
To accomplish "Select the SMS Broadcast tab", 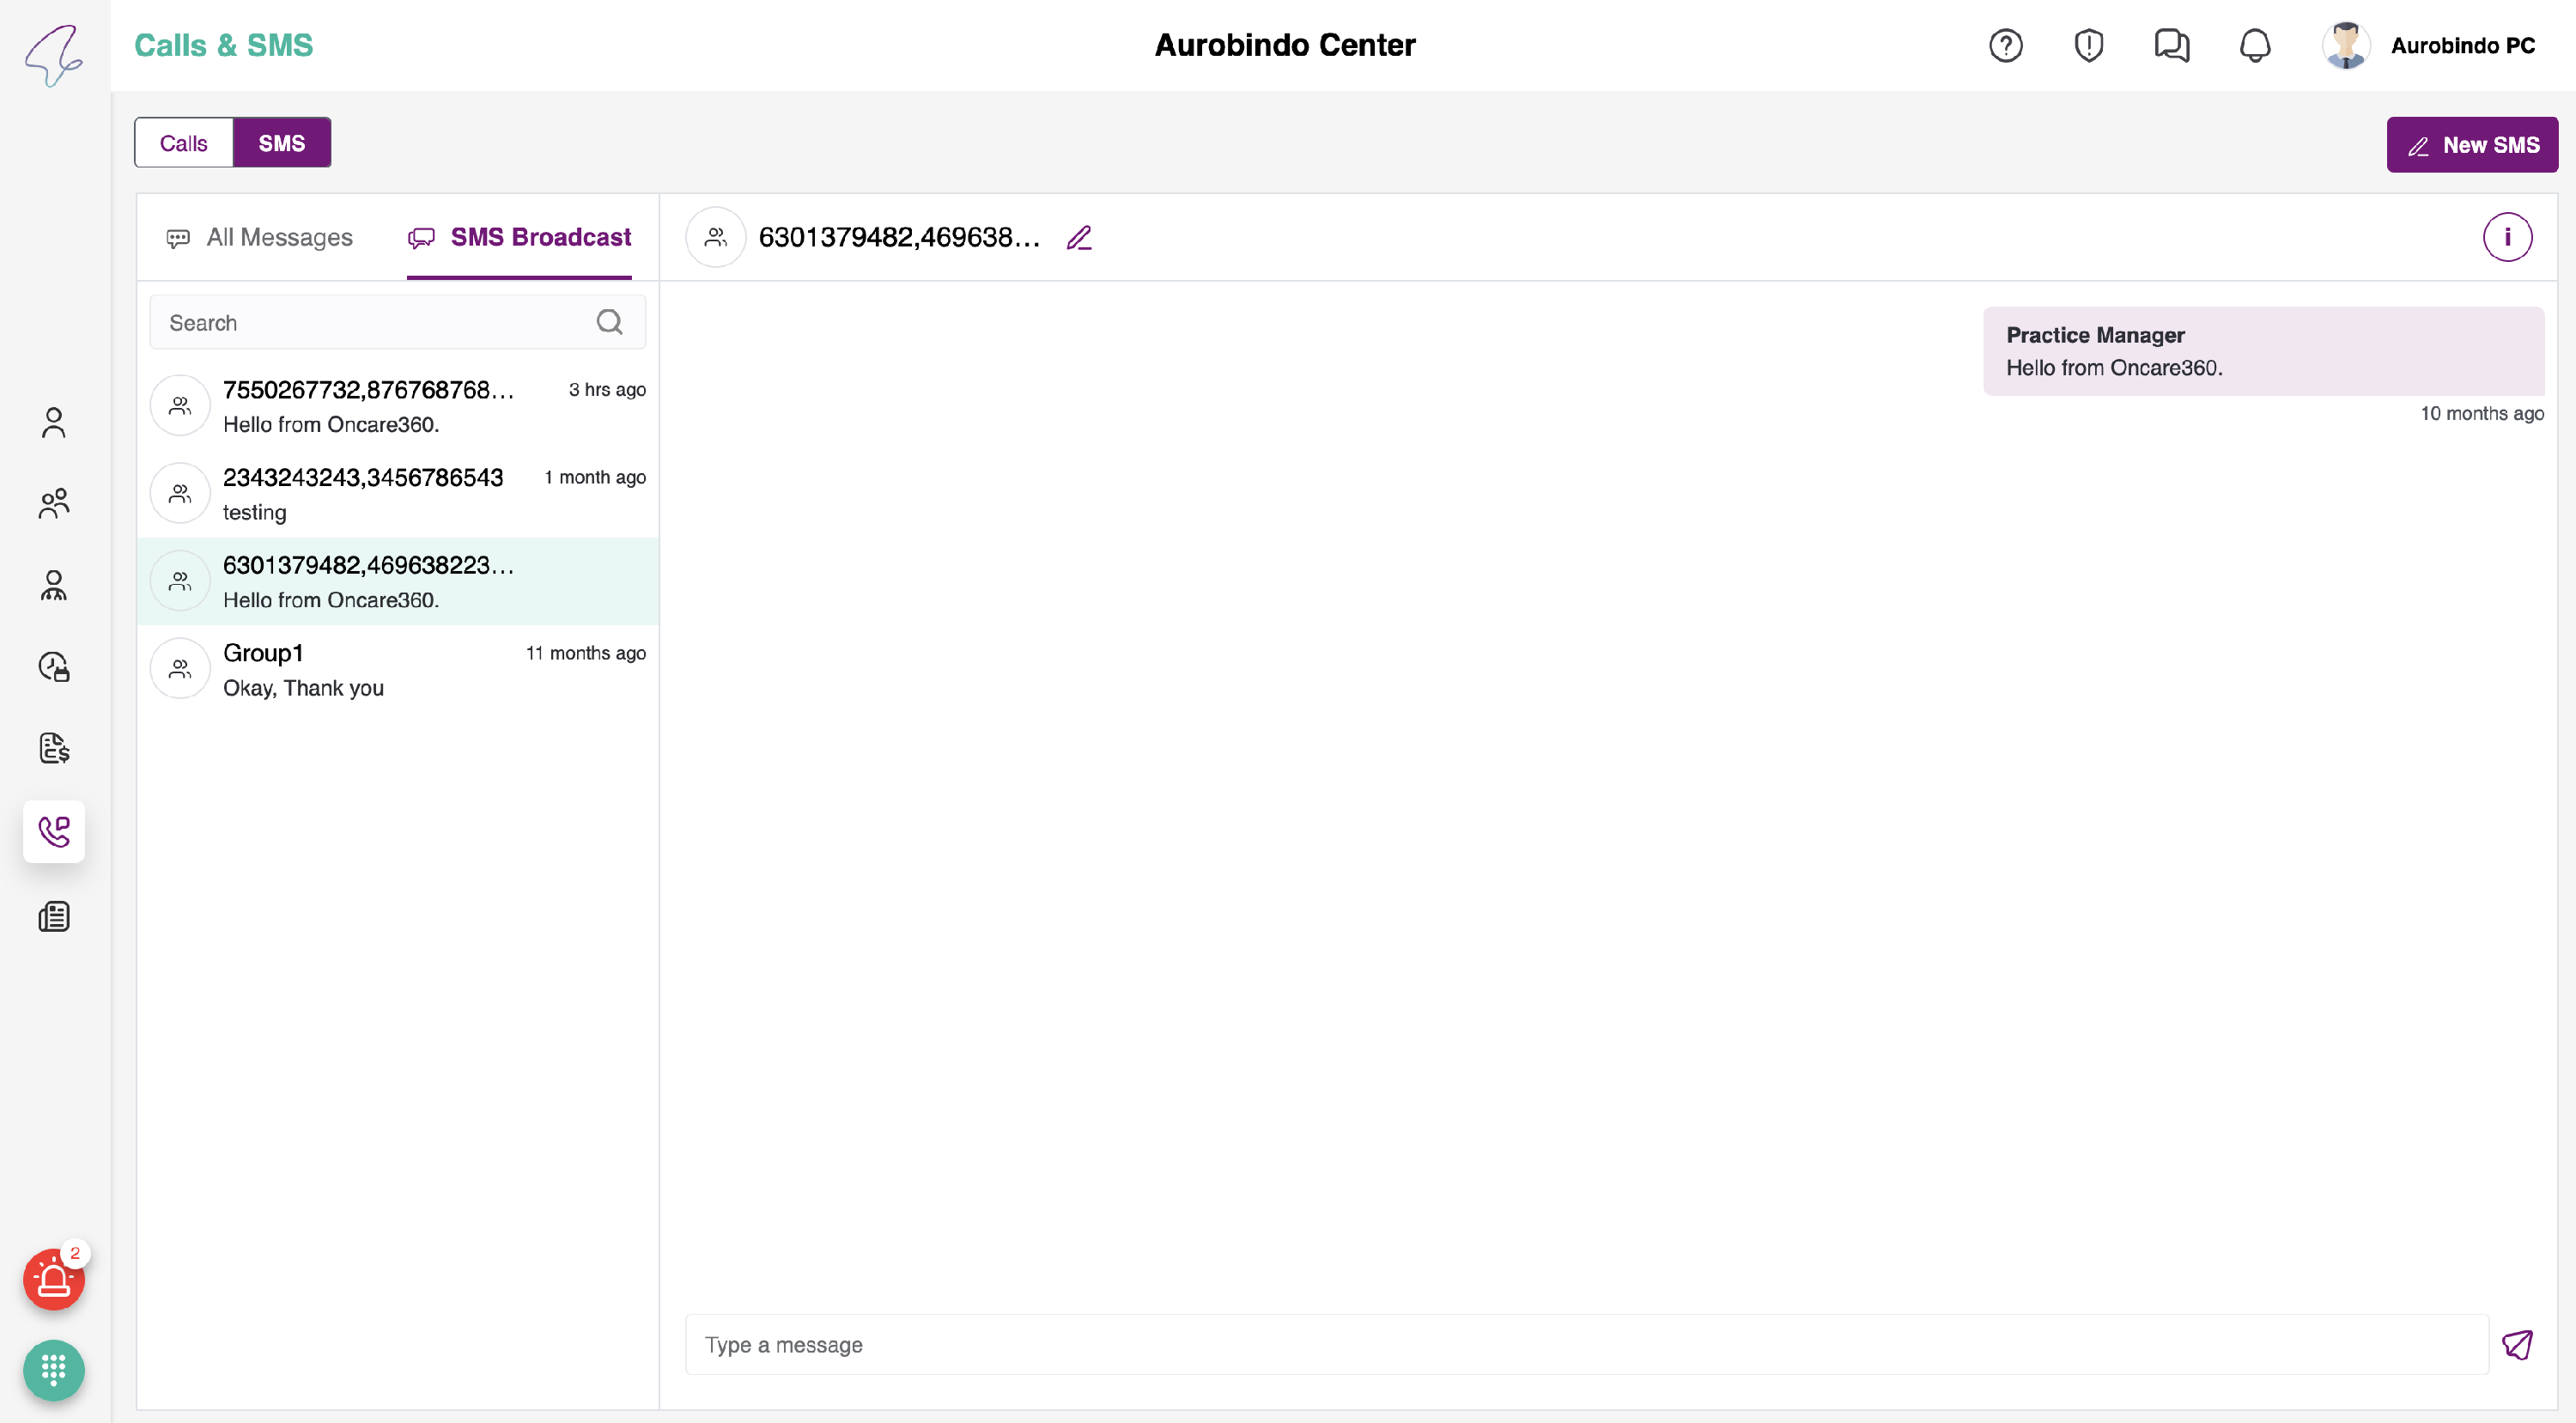I will pos(520,238).
